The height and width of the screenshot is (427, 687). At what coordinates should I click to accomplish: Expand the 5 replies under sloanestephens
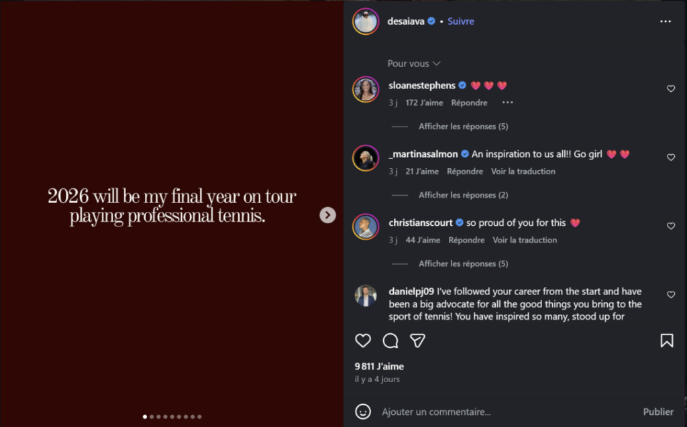click(x=463, y=126)
